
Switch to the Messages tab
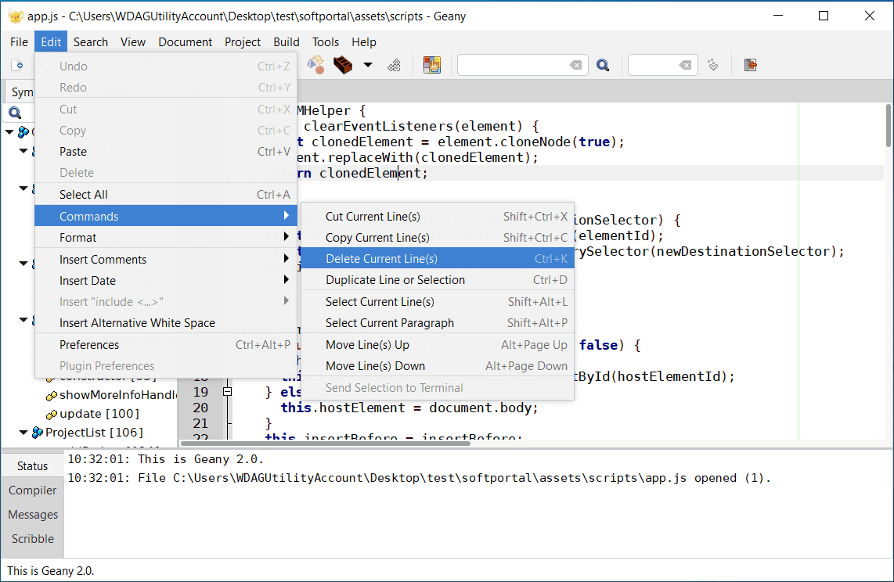click(33, 515)
